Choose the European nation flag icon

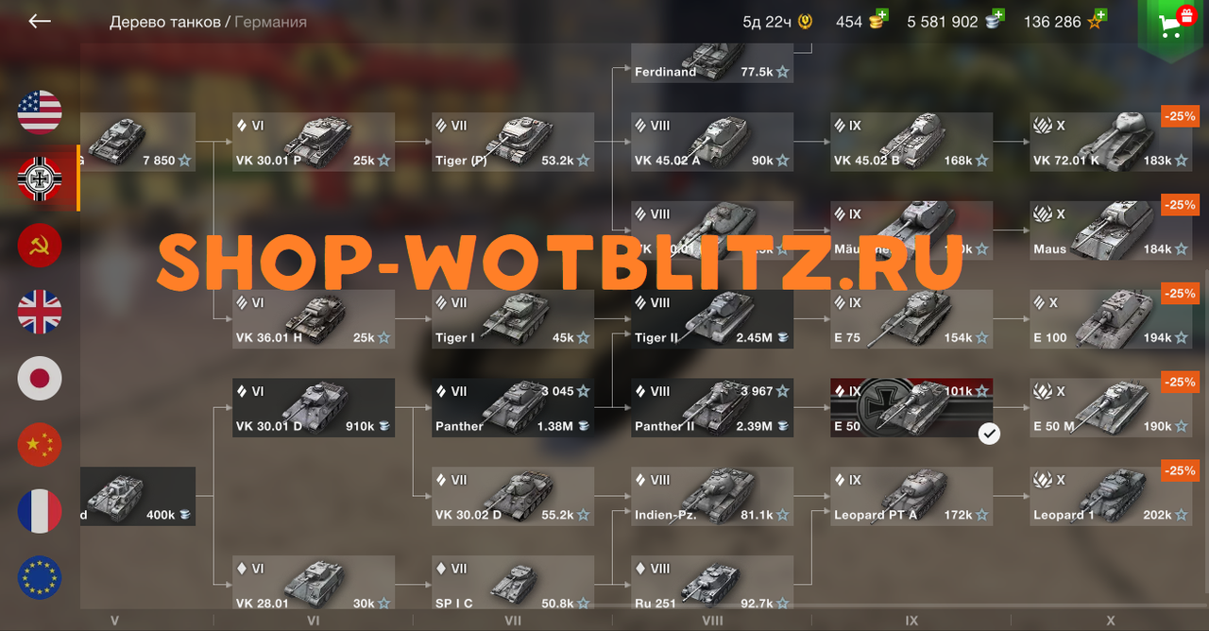pyautogui.click(x=40, y=578)
